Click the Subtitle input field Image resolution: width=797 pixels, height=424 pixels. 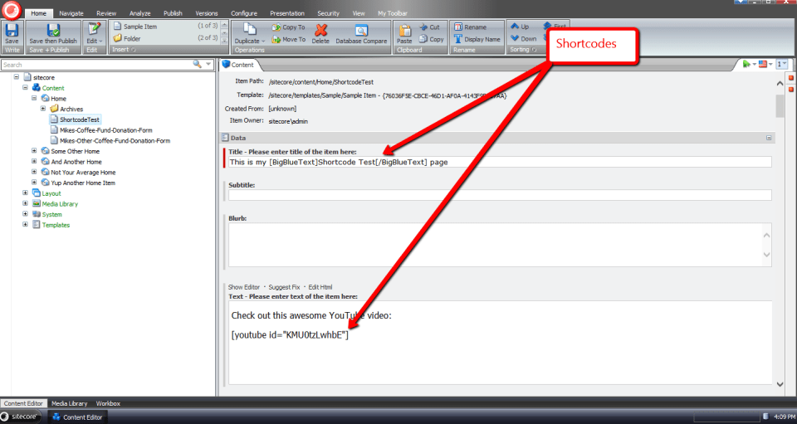click(x=500, y=195)
